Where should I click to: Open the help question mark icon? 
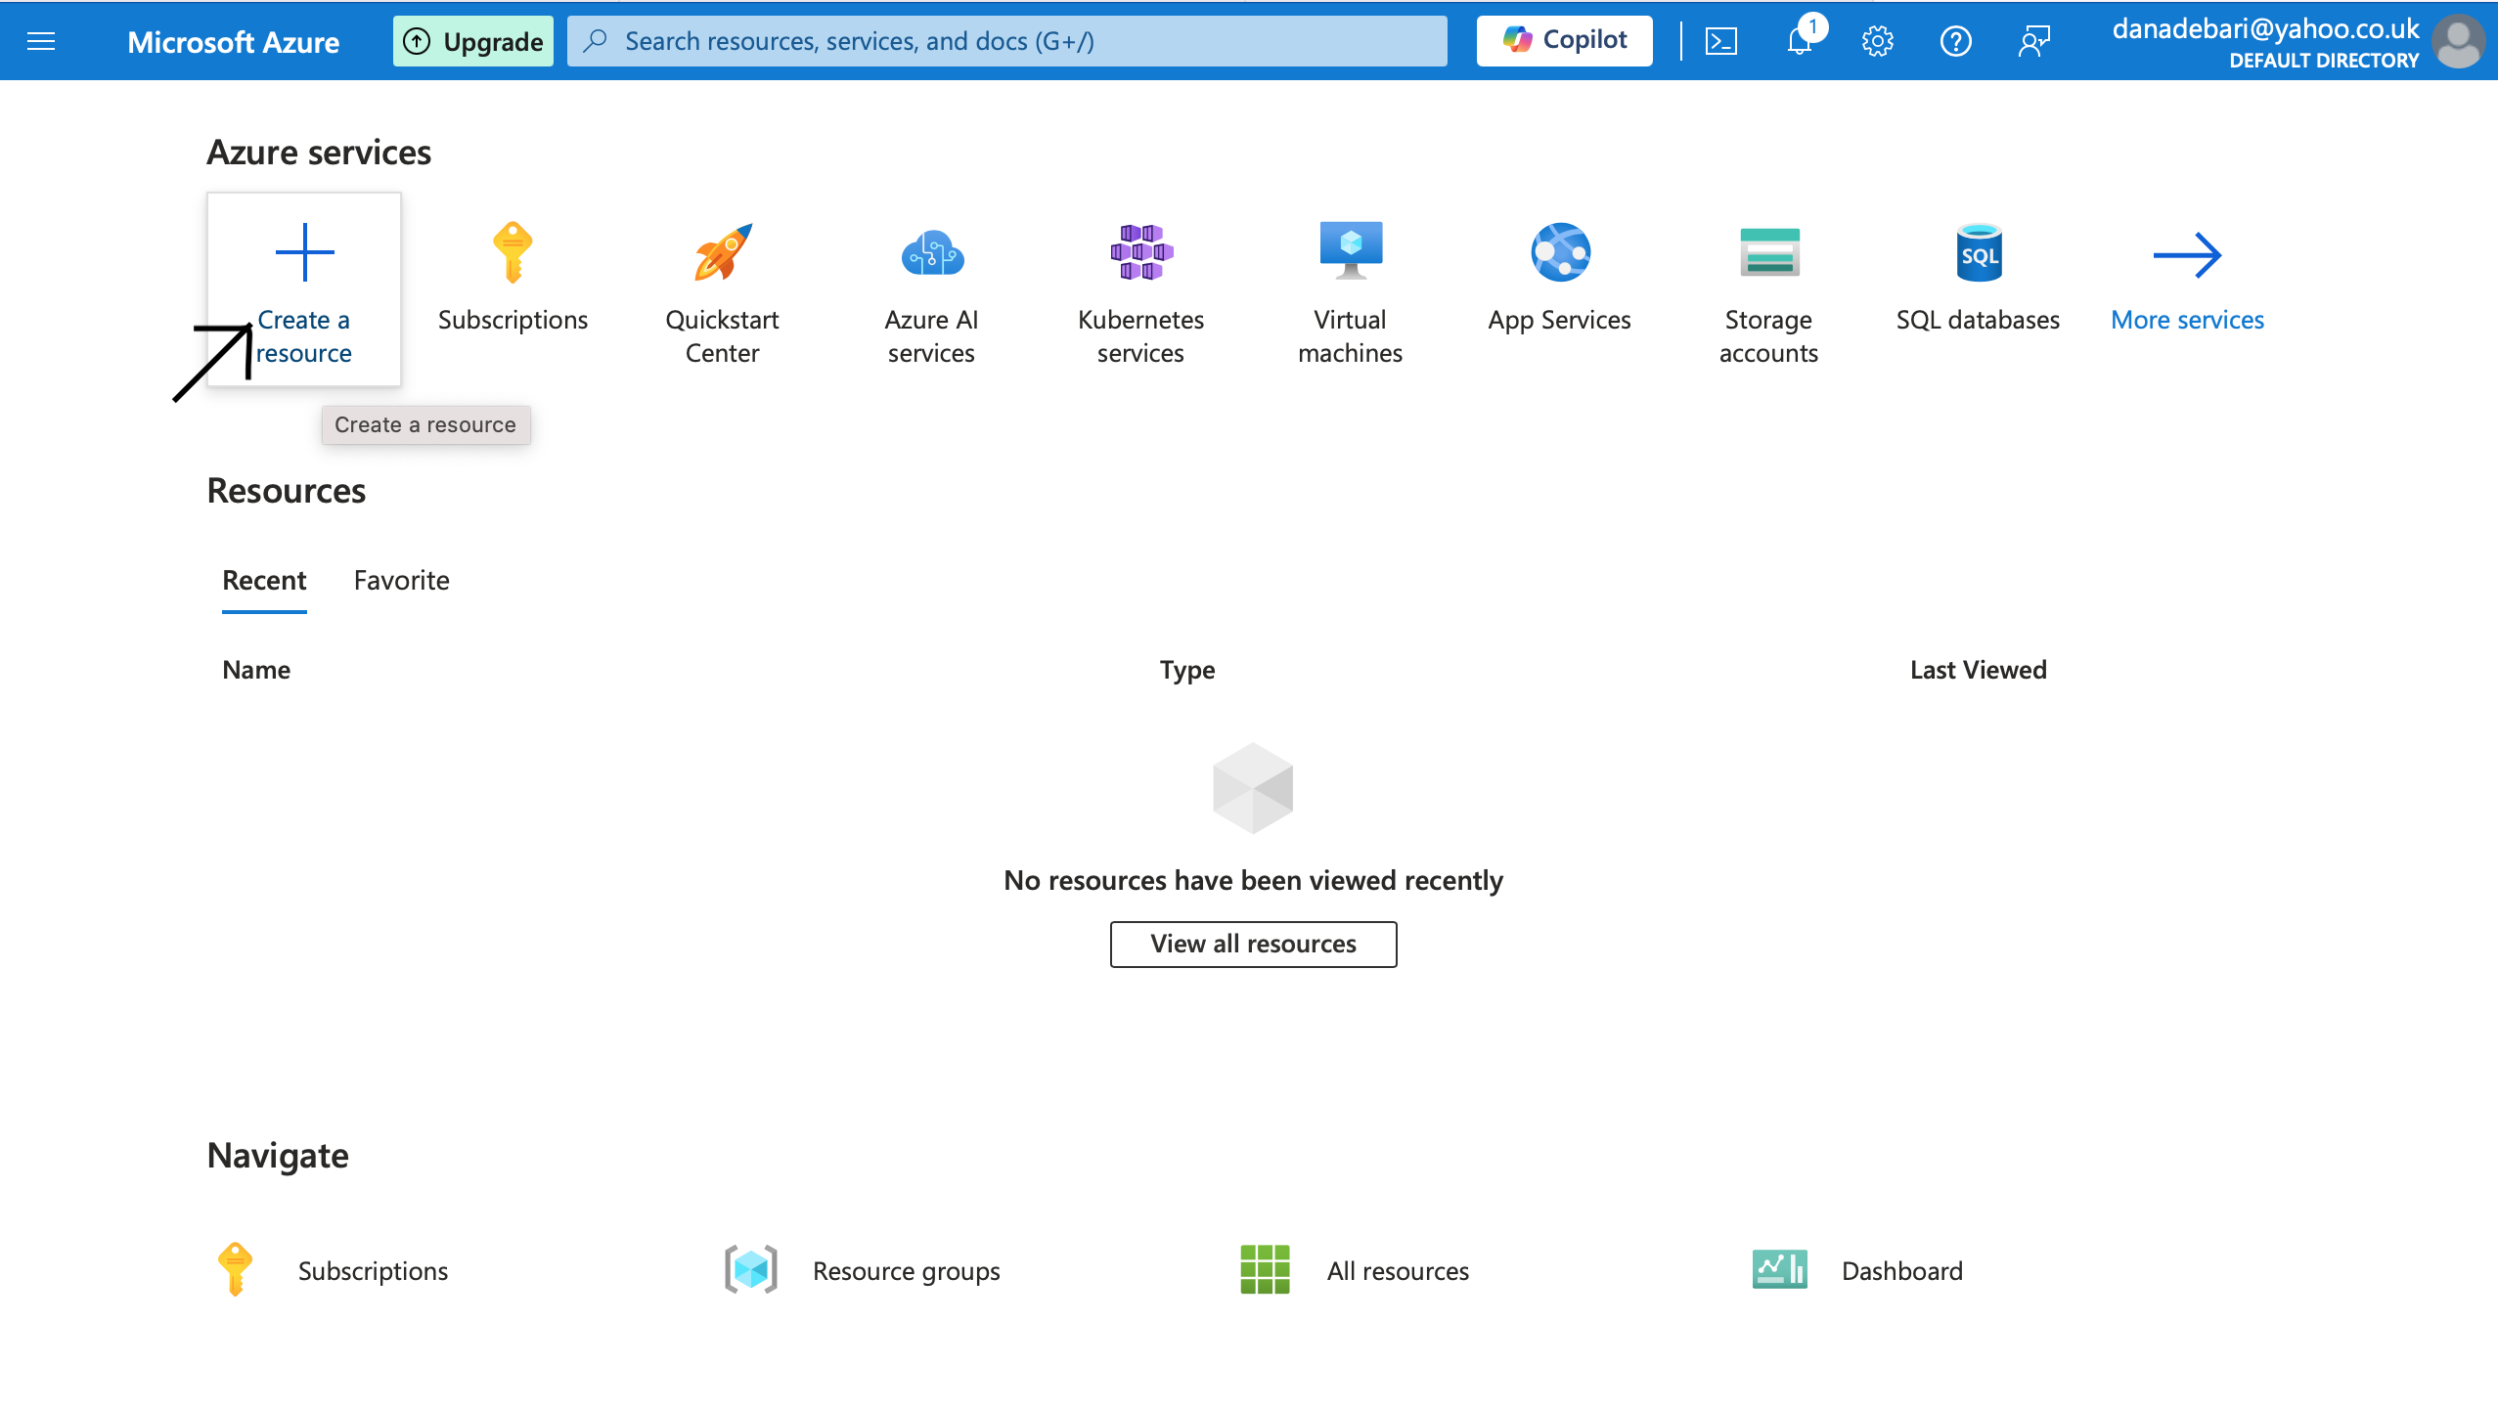[1955, 41]
